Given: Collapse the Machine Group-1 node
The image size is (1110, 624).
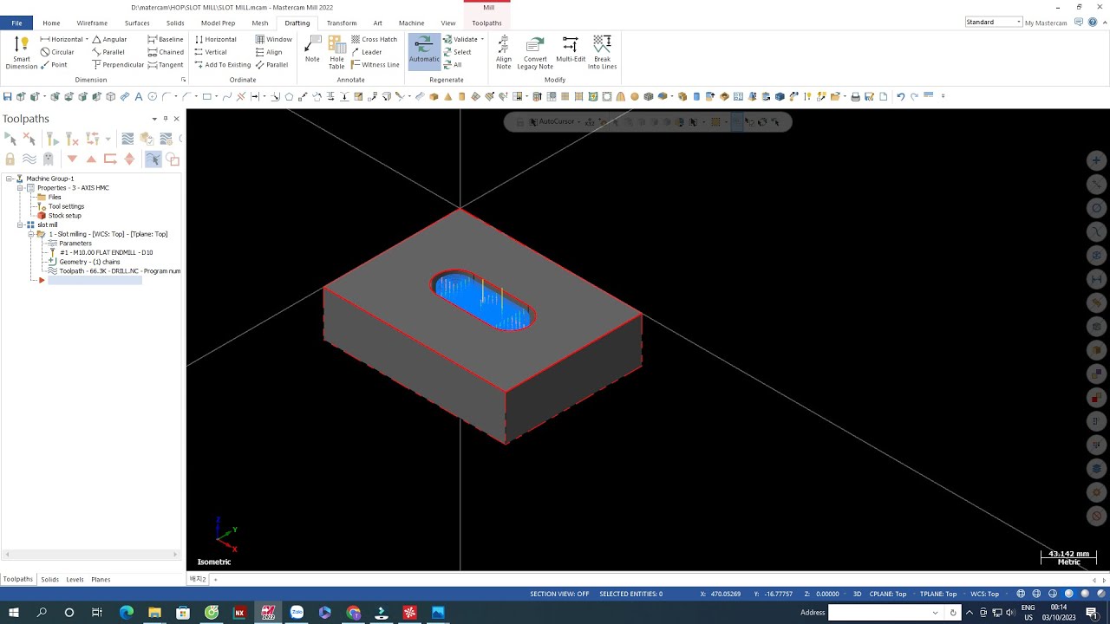Looking at the screenshot, I should (9, 179).
